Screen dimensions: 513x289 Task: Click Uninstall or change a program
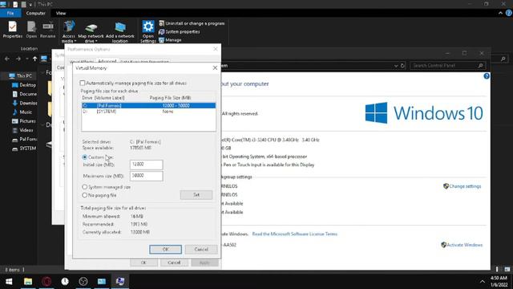coord(192,23)
